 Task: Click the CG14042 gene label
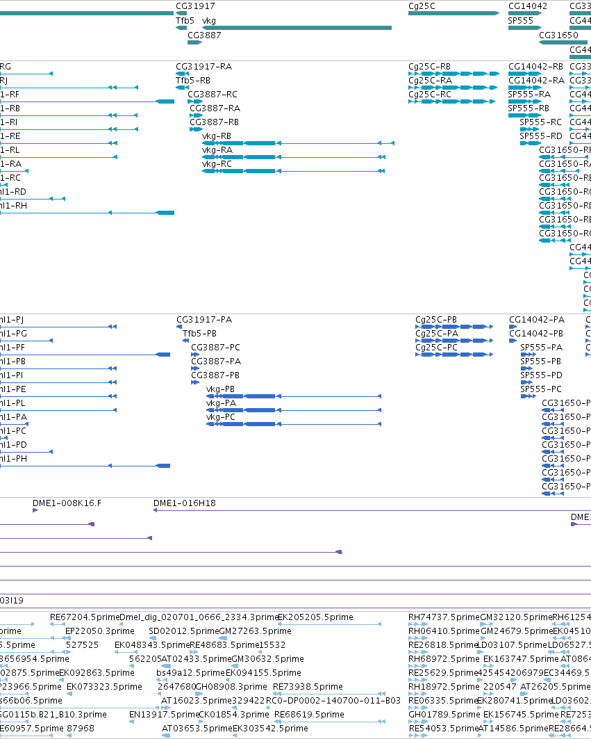click(528, 6)
